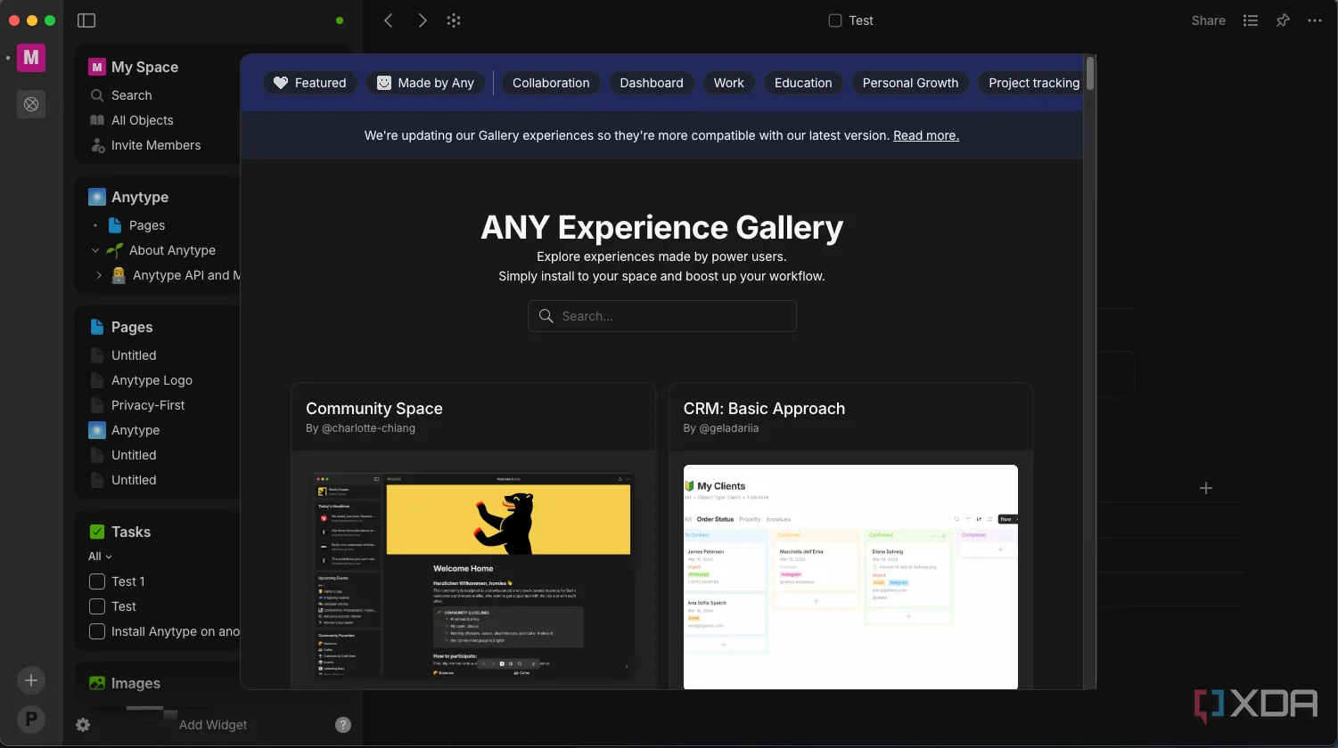Screen dimensions: 1338x748
Task: Open the graph view dots icon
Action: (454, 20)
